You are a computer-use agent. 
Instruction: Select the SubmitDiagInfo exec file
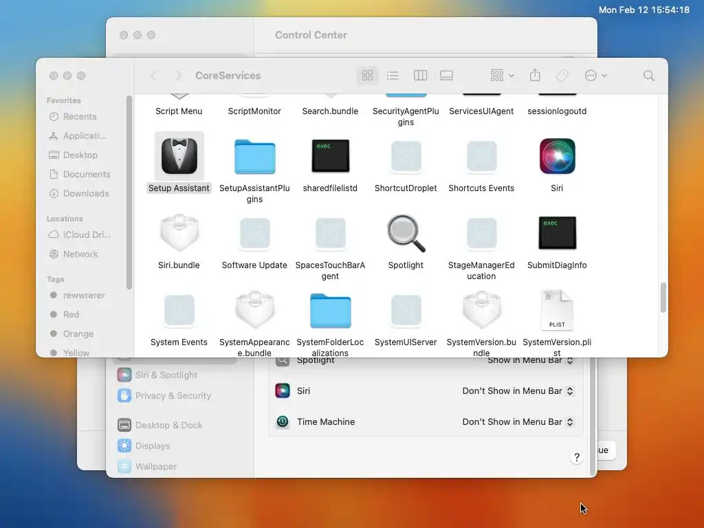pyautogui.click(x=557, y=232)
